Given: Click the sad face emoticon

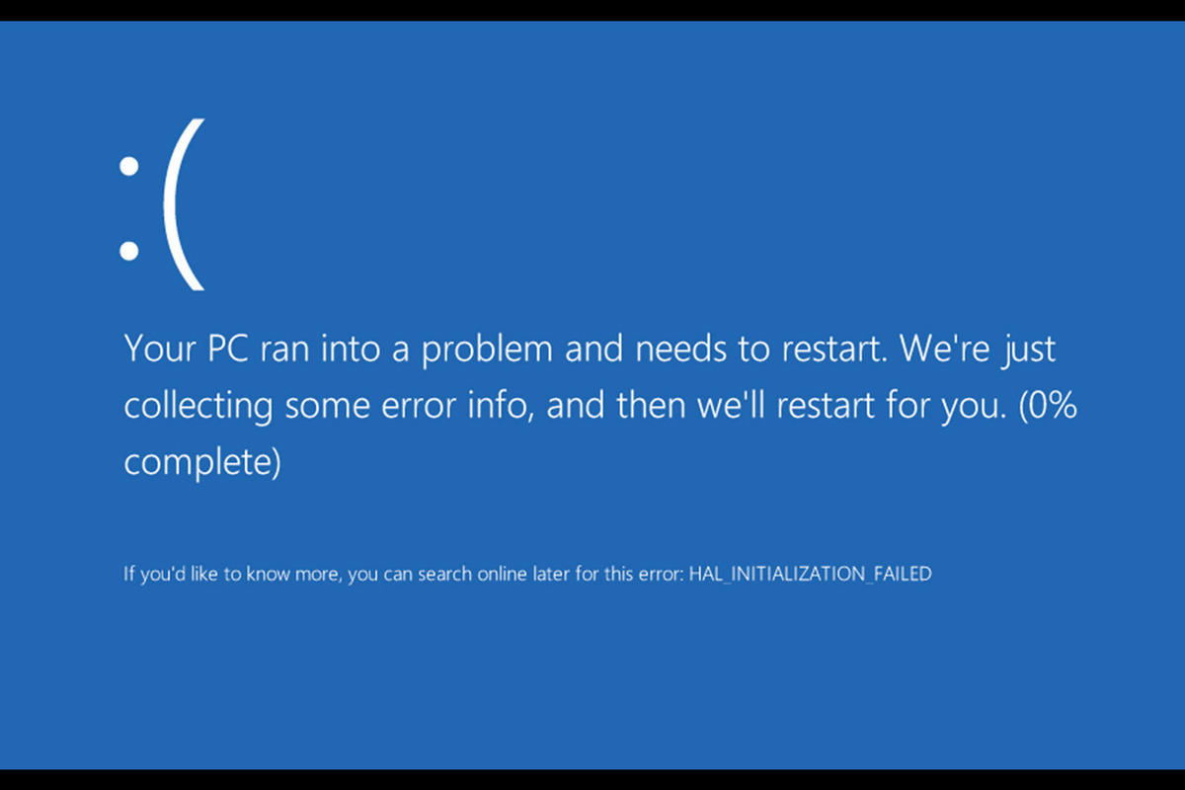Looking at the screenshot, I should pyautogui.click(x=160, y=205).
